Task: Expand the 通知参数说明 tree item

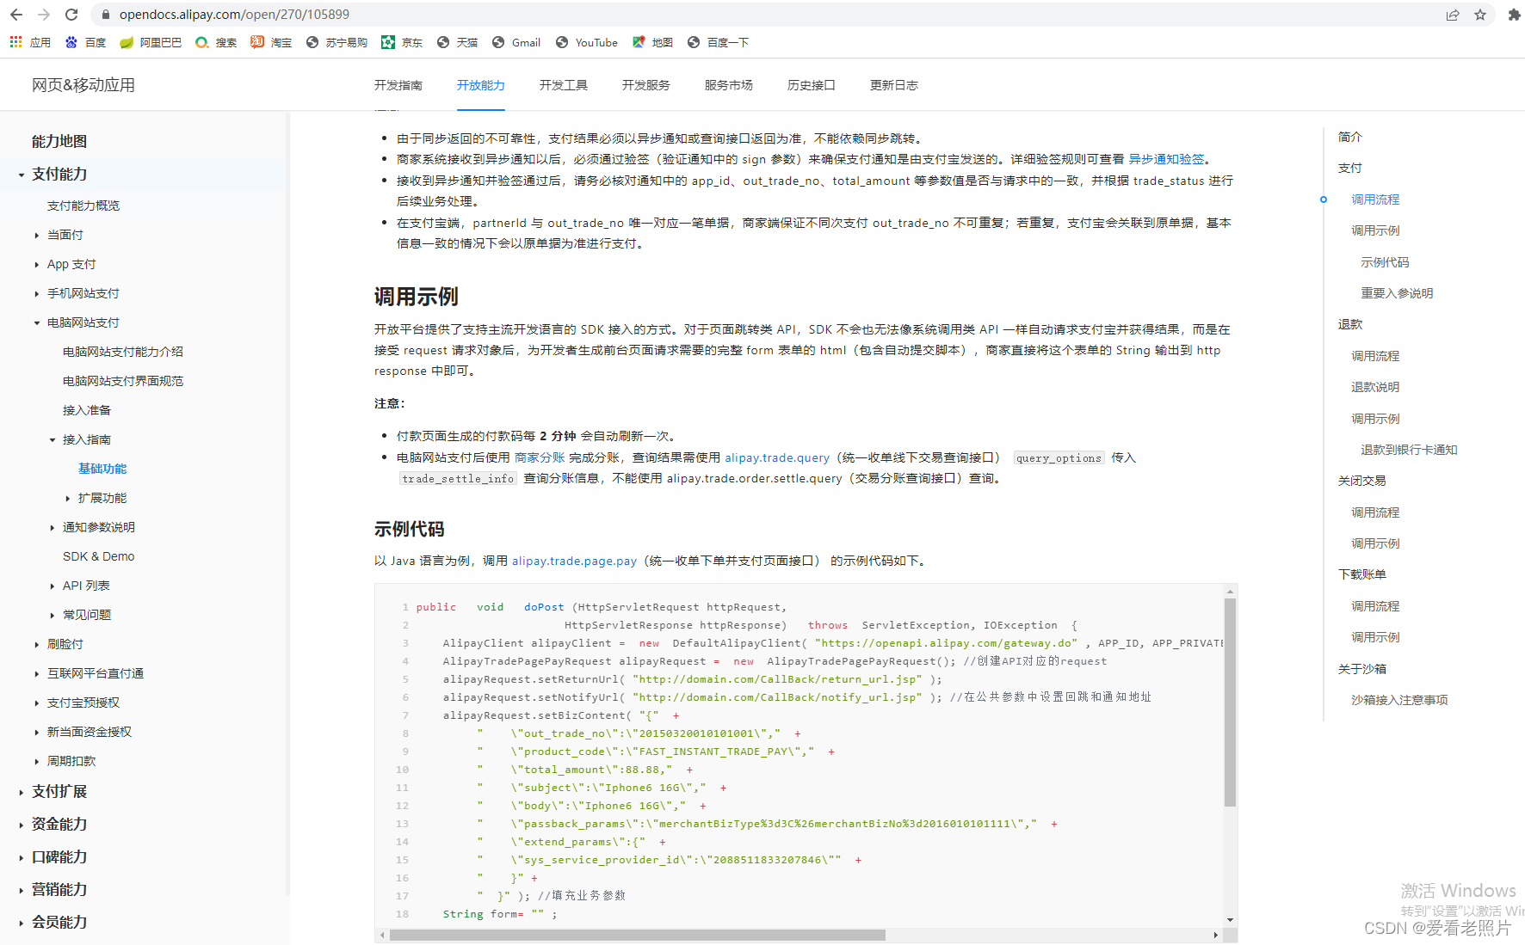Action: pyautogui.click(x=52, y=527)
